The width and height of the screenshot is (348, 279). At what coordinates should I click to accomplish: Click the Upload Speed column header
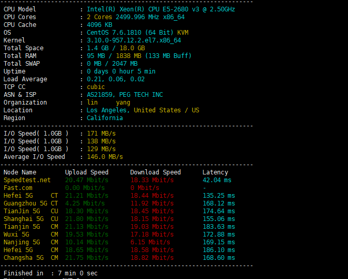(86, 172)
